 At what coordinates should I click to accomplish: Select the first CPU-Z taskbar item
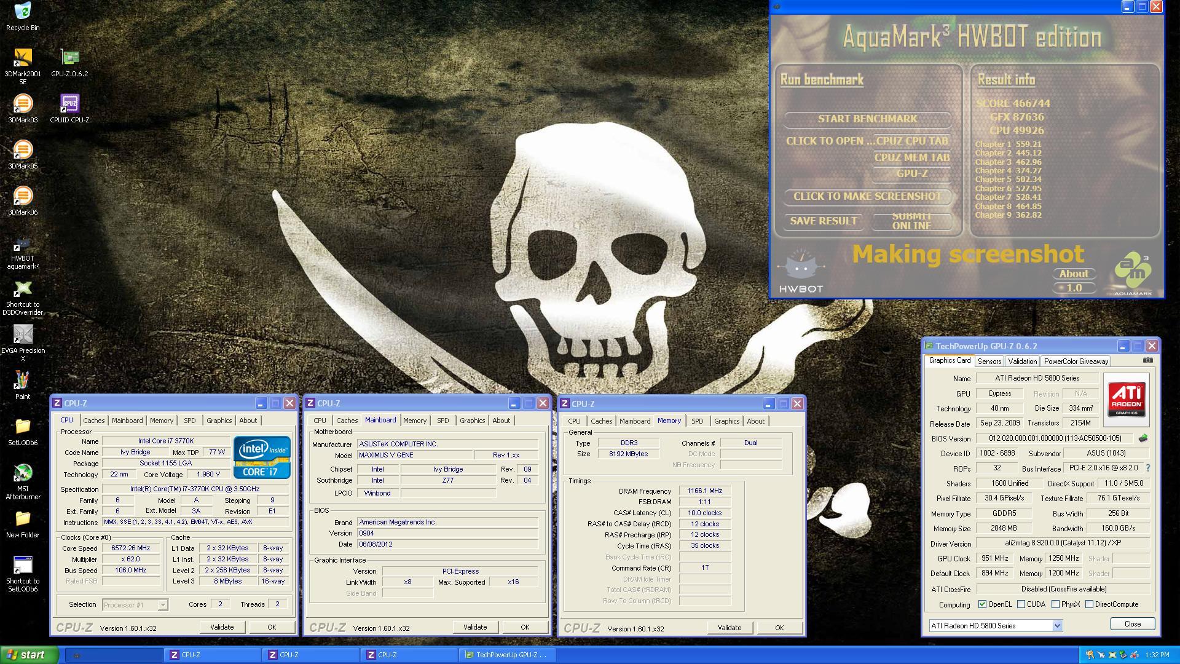point(212,655)
